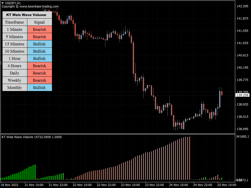Click the Bearish signal for 4 Hours
The height and width of the screenshot is (188, 251).
[40, 66]
